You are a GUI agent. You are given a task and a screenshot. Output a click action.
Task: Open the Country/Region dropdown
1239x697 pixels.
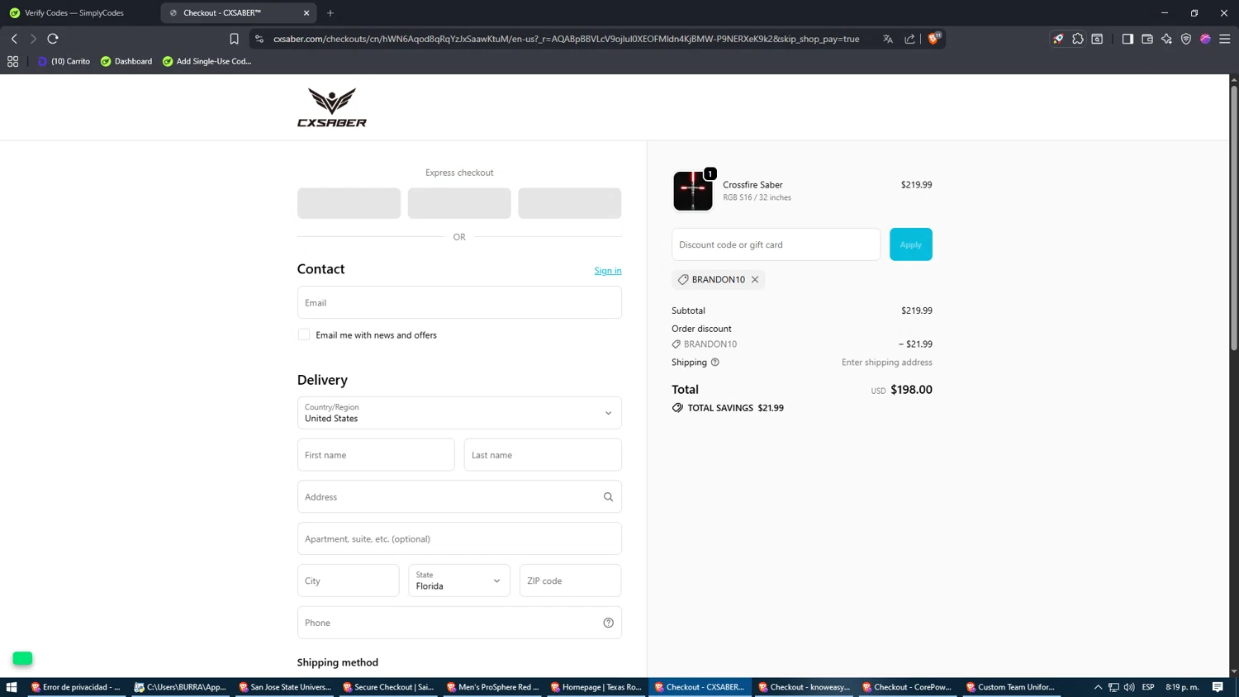click(459, 413)
